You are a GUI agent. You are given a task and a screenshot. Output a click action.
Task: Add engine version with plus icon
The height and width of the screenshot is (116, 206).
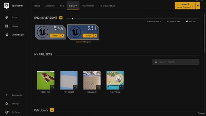tap(61, 18)
